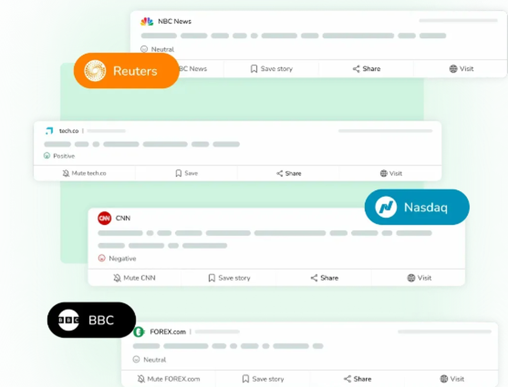
Task: Click the share icon on the CNN card
Action: [313, 278]
